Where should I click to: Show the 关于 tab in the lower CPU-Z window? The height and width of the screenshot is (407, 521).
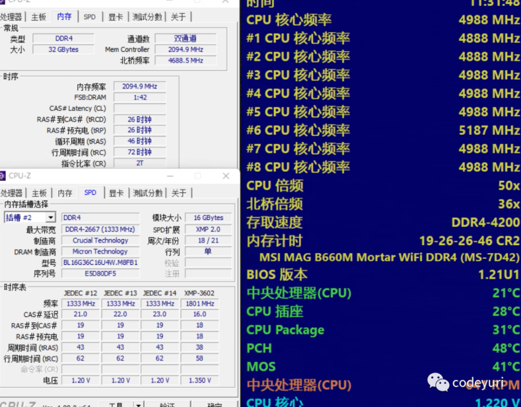click(x=179, y=193)
